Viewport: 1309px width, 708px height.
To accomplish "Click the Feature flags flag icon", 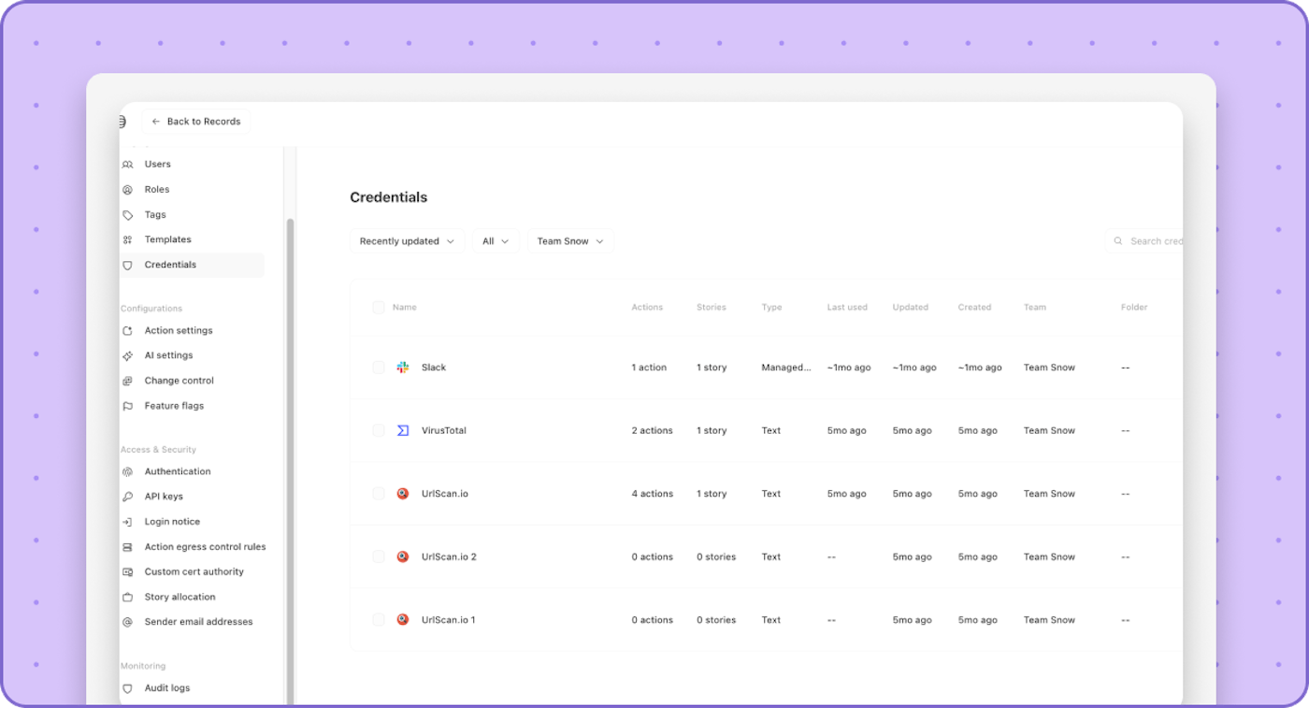I will pyautogui.click(x=128, y=407).
